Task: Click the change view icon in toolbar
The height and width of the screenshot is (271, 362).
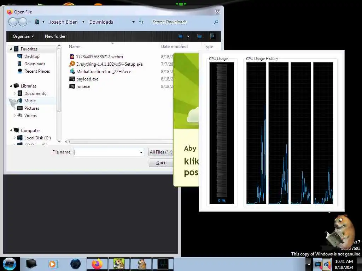Action: coord(180,36)
